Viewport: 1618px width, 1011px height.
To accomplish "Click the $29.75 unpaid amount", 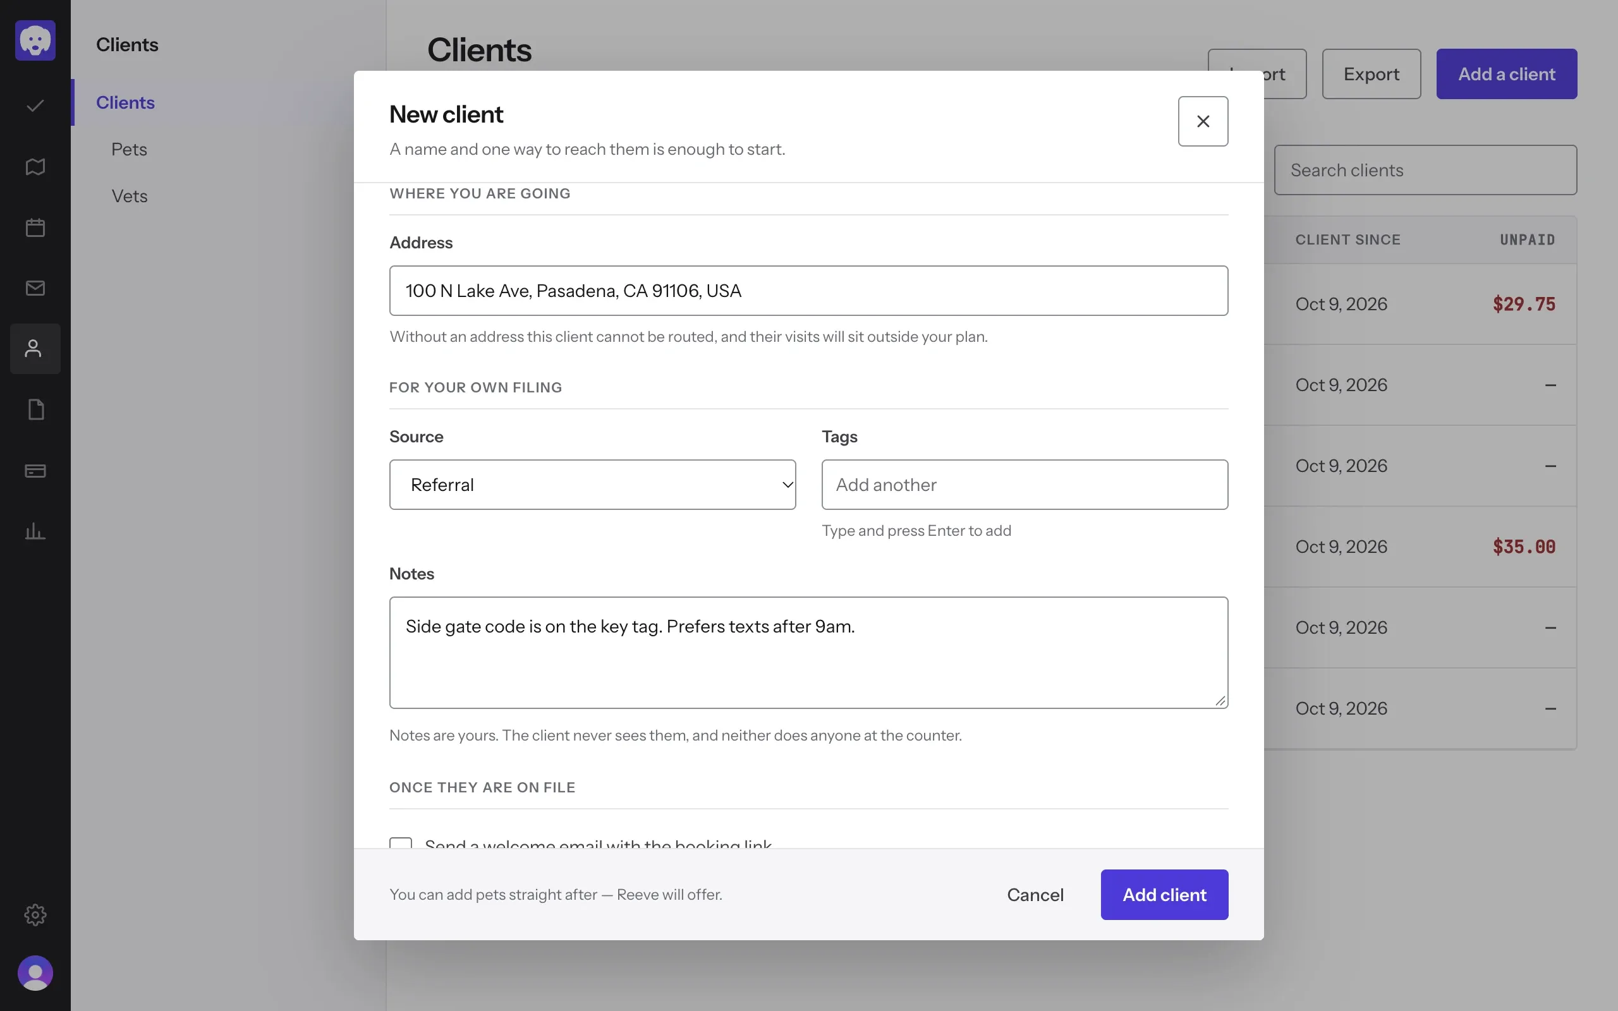I will tap(1524, 304).
